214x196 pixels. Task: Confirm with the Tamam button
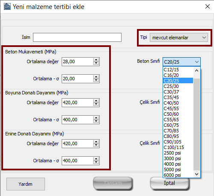point(113,183)
